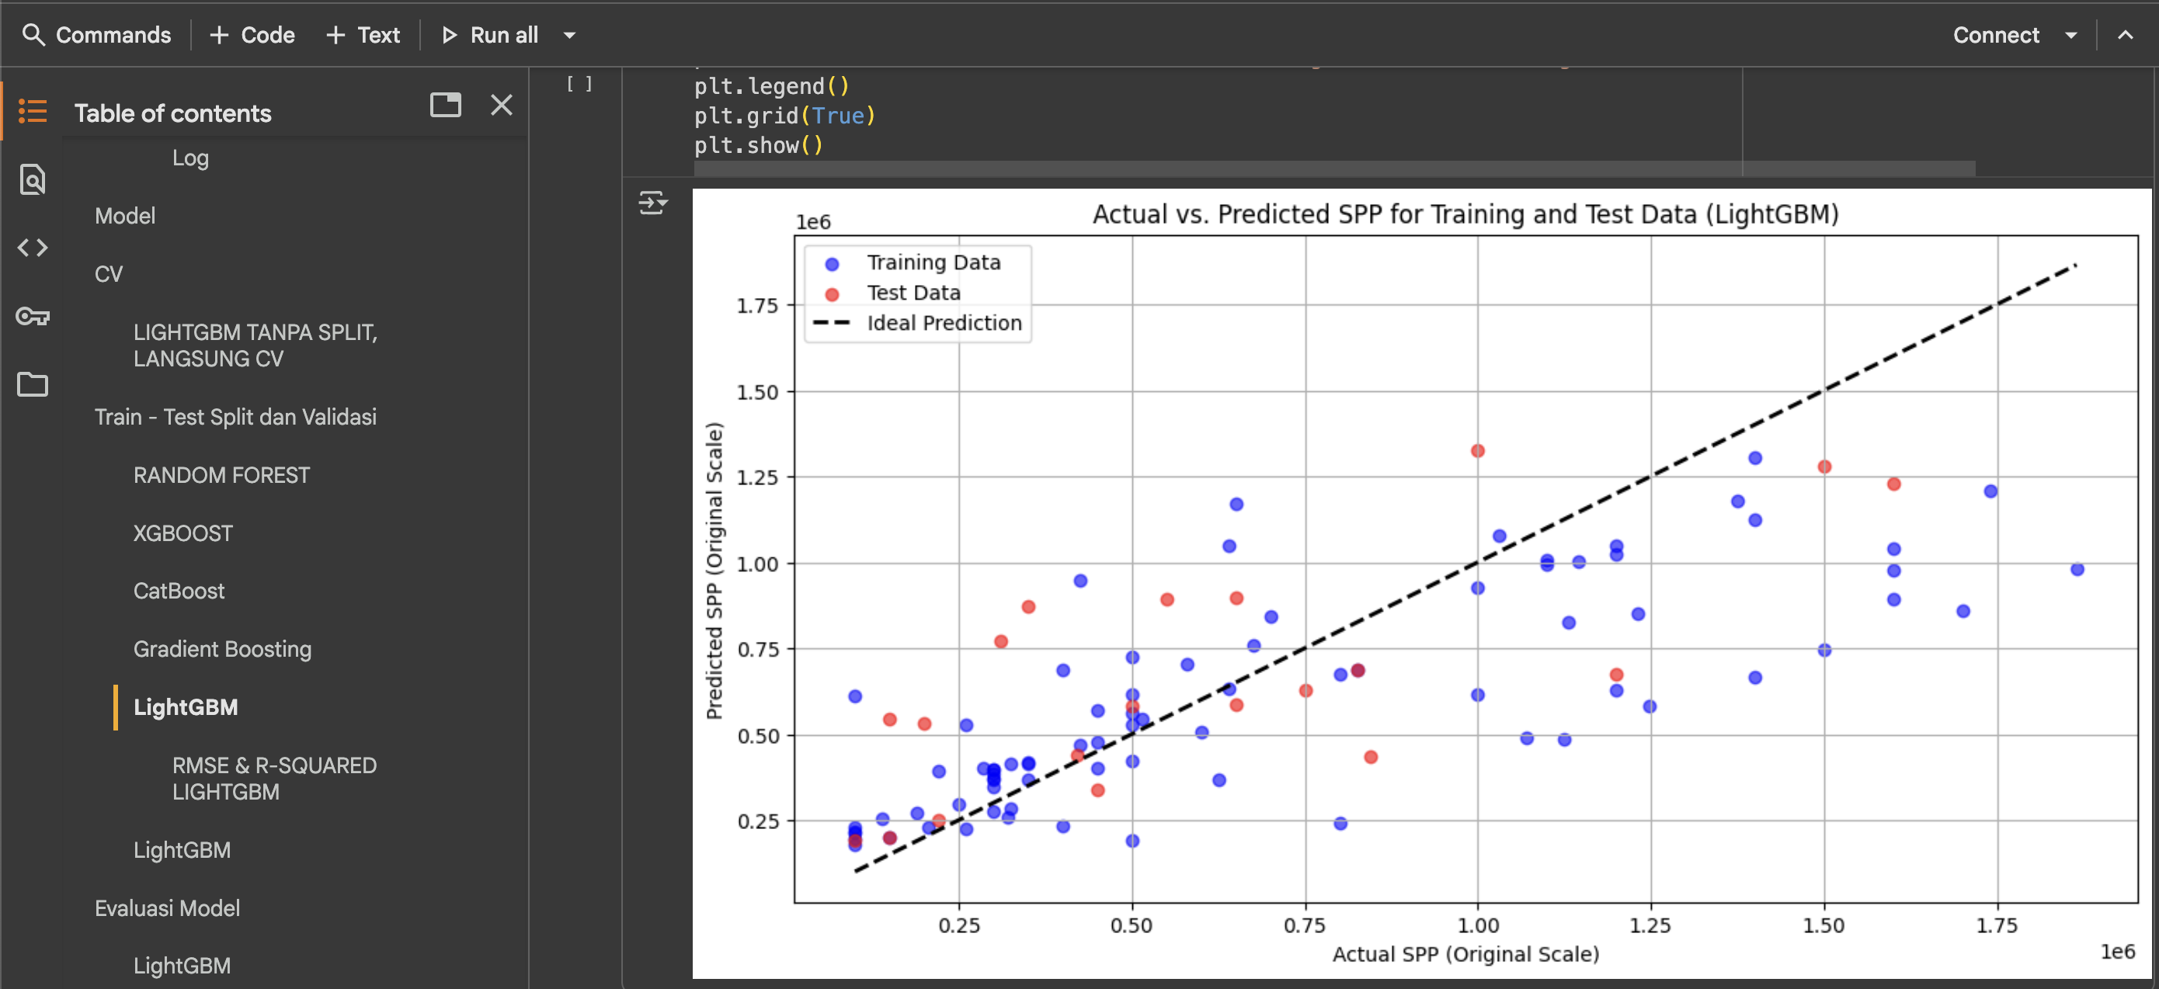
Task: Click the expand output icon beside the plot
Action: (x=653, y=203)
